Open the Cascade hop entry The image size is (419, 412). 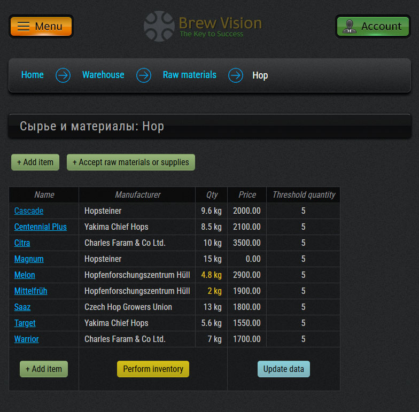point(29,211)
